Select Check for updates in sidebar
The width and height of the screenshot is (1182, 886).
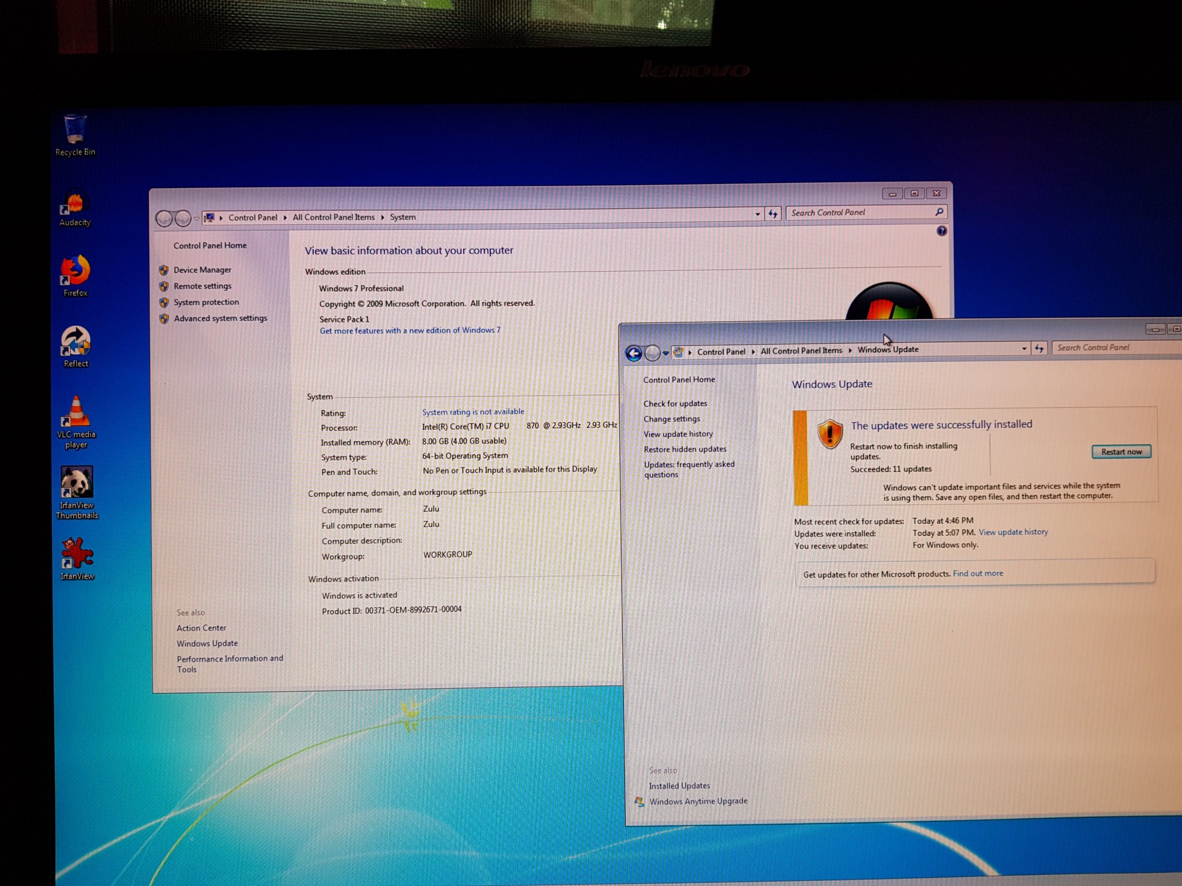coord(675,404)
